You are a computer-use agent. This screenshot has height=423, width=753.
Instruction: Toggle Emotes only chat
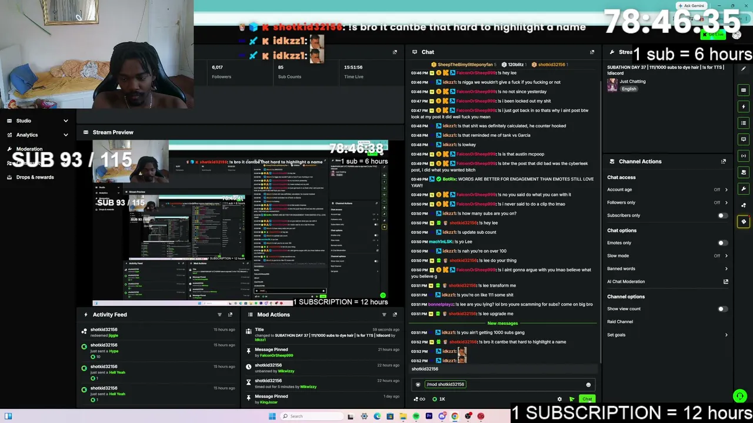(722, 243)
